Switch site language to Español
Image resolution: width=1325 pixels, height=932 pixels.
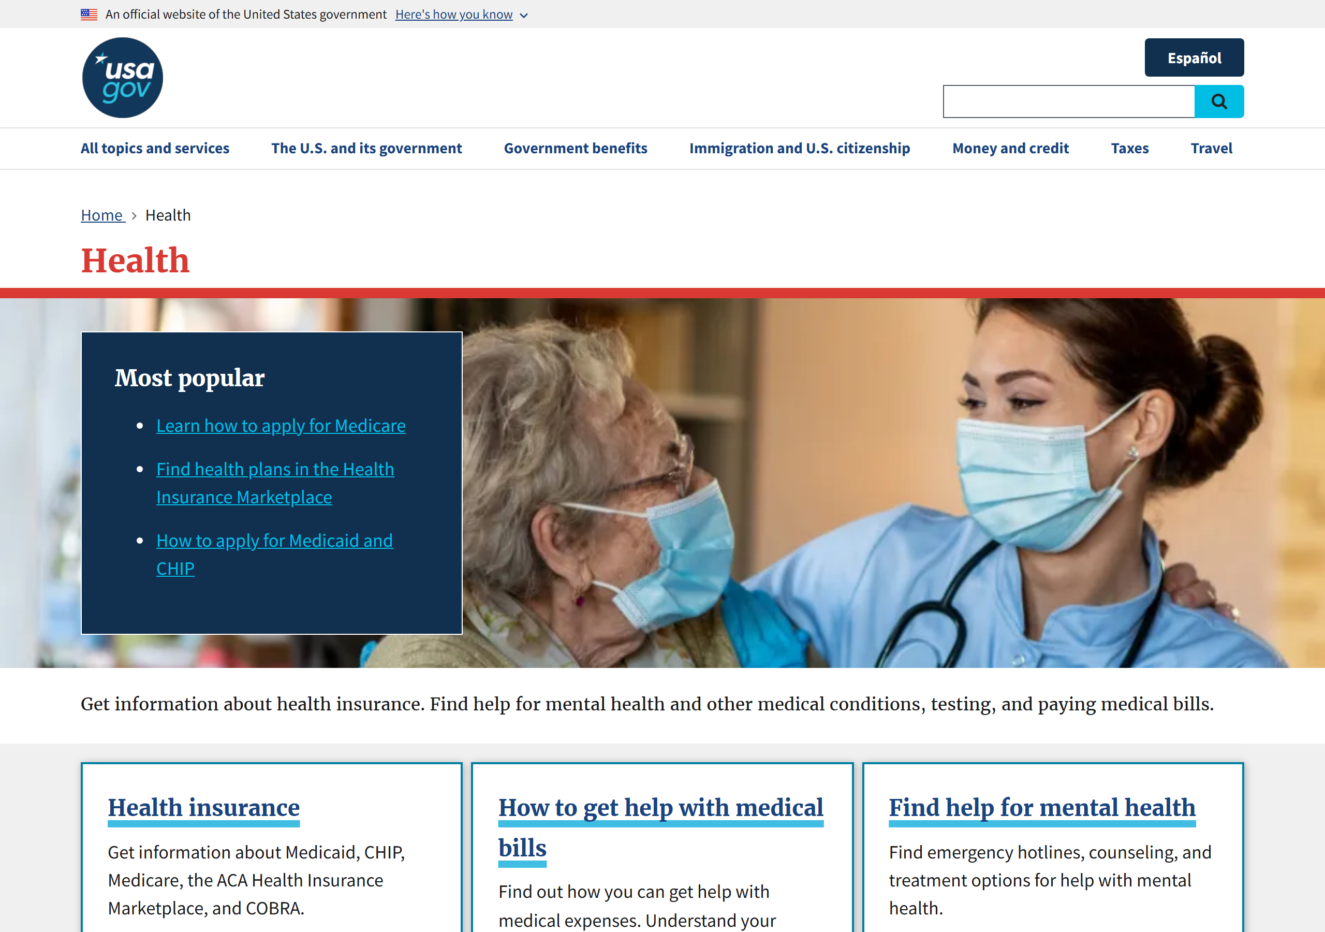click(1194, 58)
